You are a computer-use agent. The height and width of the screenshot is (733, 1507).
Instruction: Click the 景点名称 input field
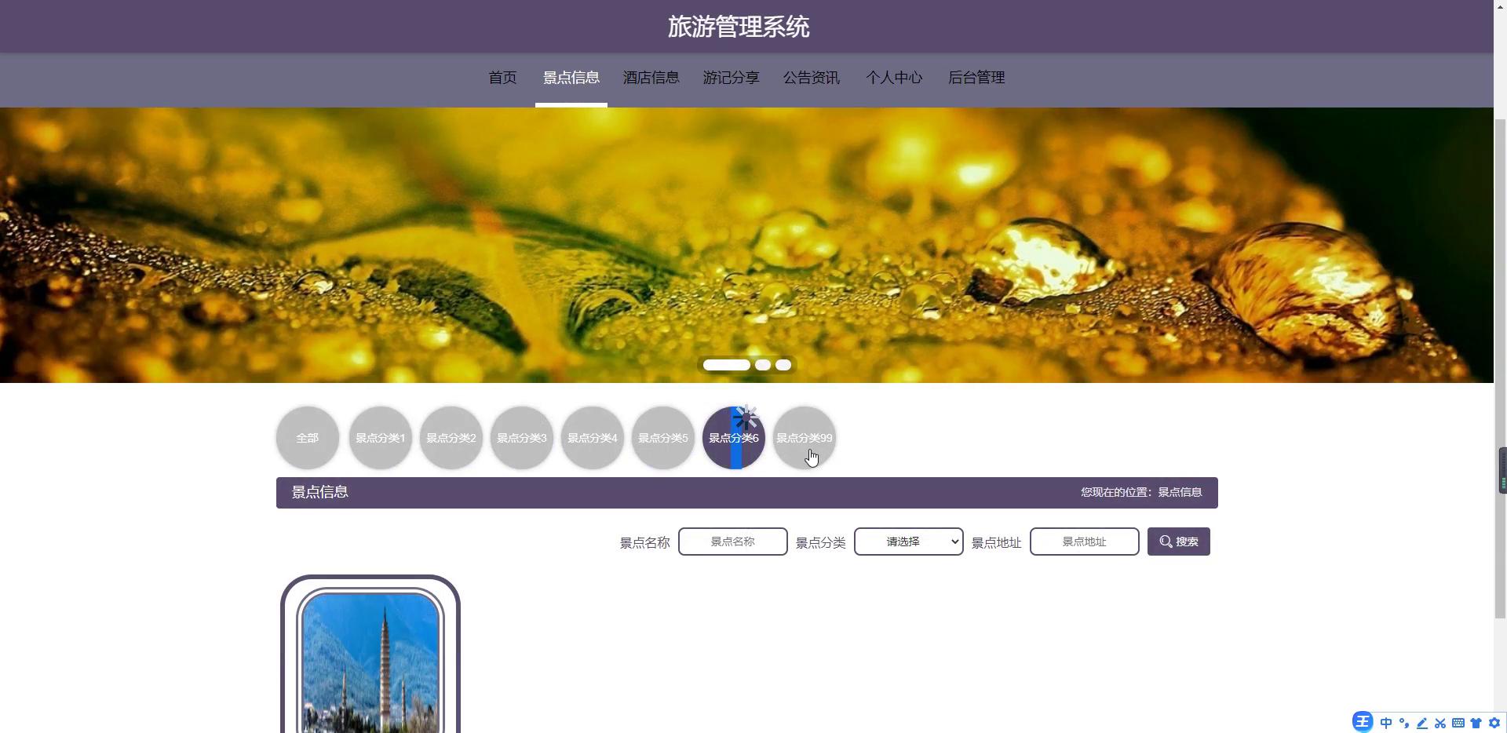pos(732,542)
